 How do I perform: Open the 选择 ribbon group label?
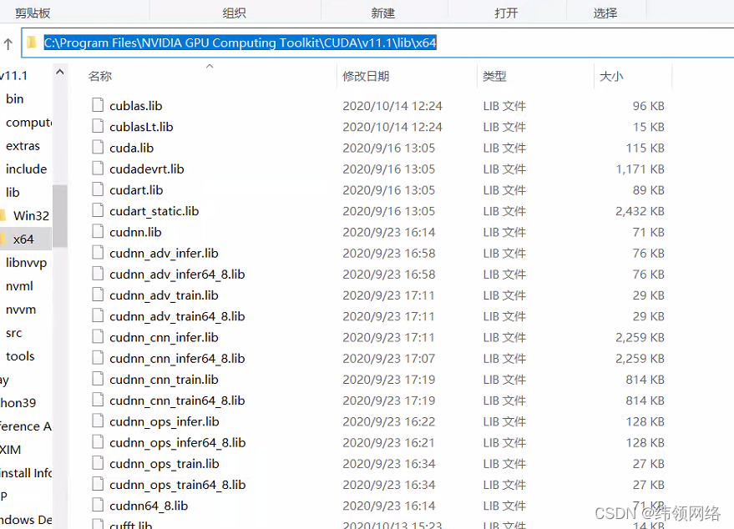[x=605, y=13]
